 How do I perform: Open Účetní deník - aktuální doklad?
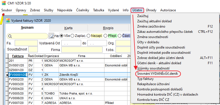pyautogui.click(x=175, y=63)
